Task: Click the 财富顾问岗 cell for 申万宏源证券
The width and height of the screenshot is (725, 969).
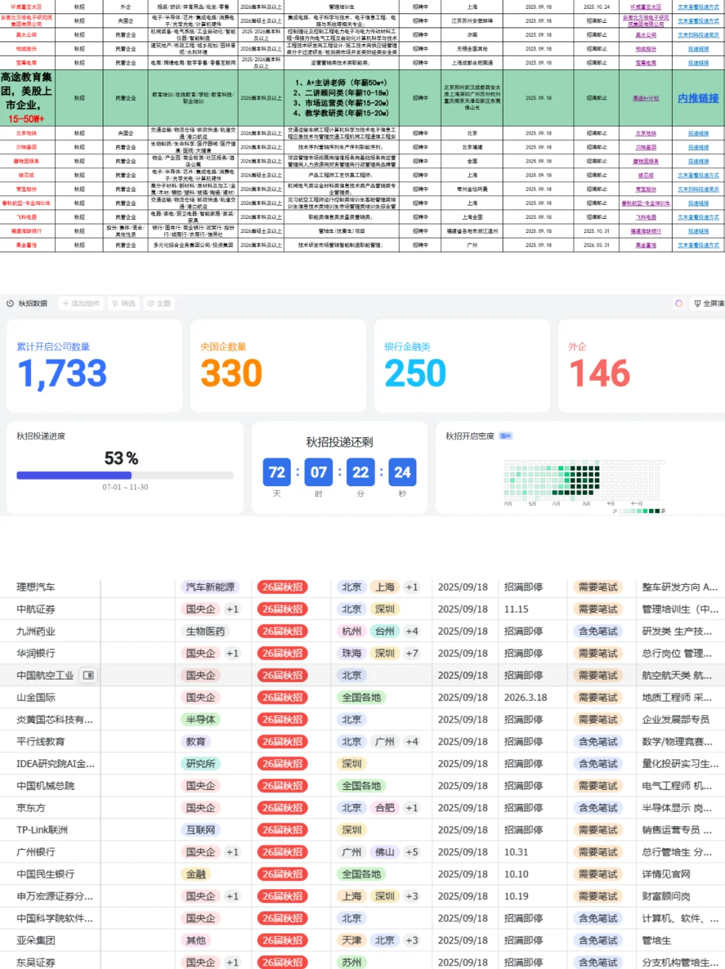Action: coord(666,896)
